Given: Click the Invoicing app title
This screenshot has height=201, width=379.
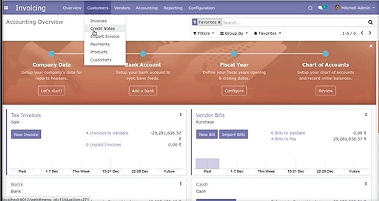Looking at the screenshot, I should click(30, 8).
